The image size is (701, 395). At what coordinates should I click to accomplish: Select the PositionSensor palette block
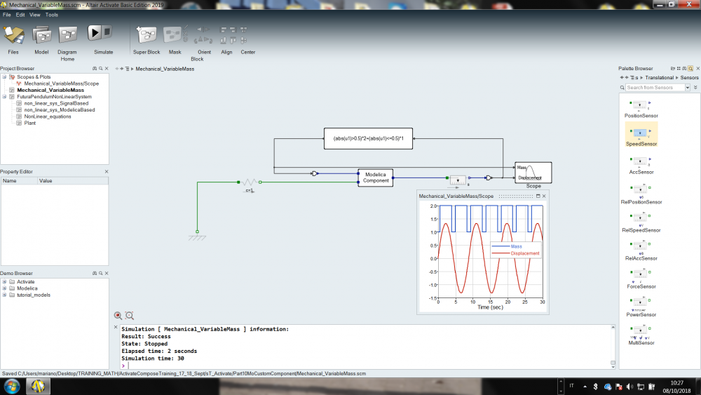pos(641,109)
